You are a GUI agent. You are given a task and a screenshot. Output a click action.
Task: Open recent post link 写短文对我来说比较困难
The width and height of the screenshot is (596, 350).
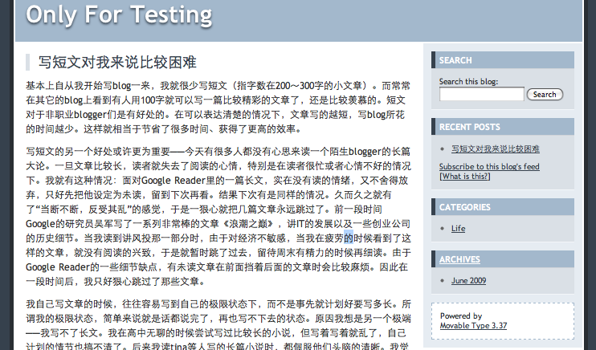click(x=496, y=149)
